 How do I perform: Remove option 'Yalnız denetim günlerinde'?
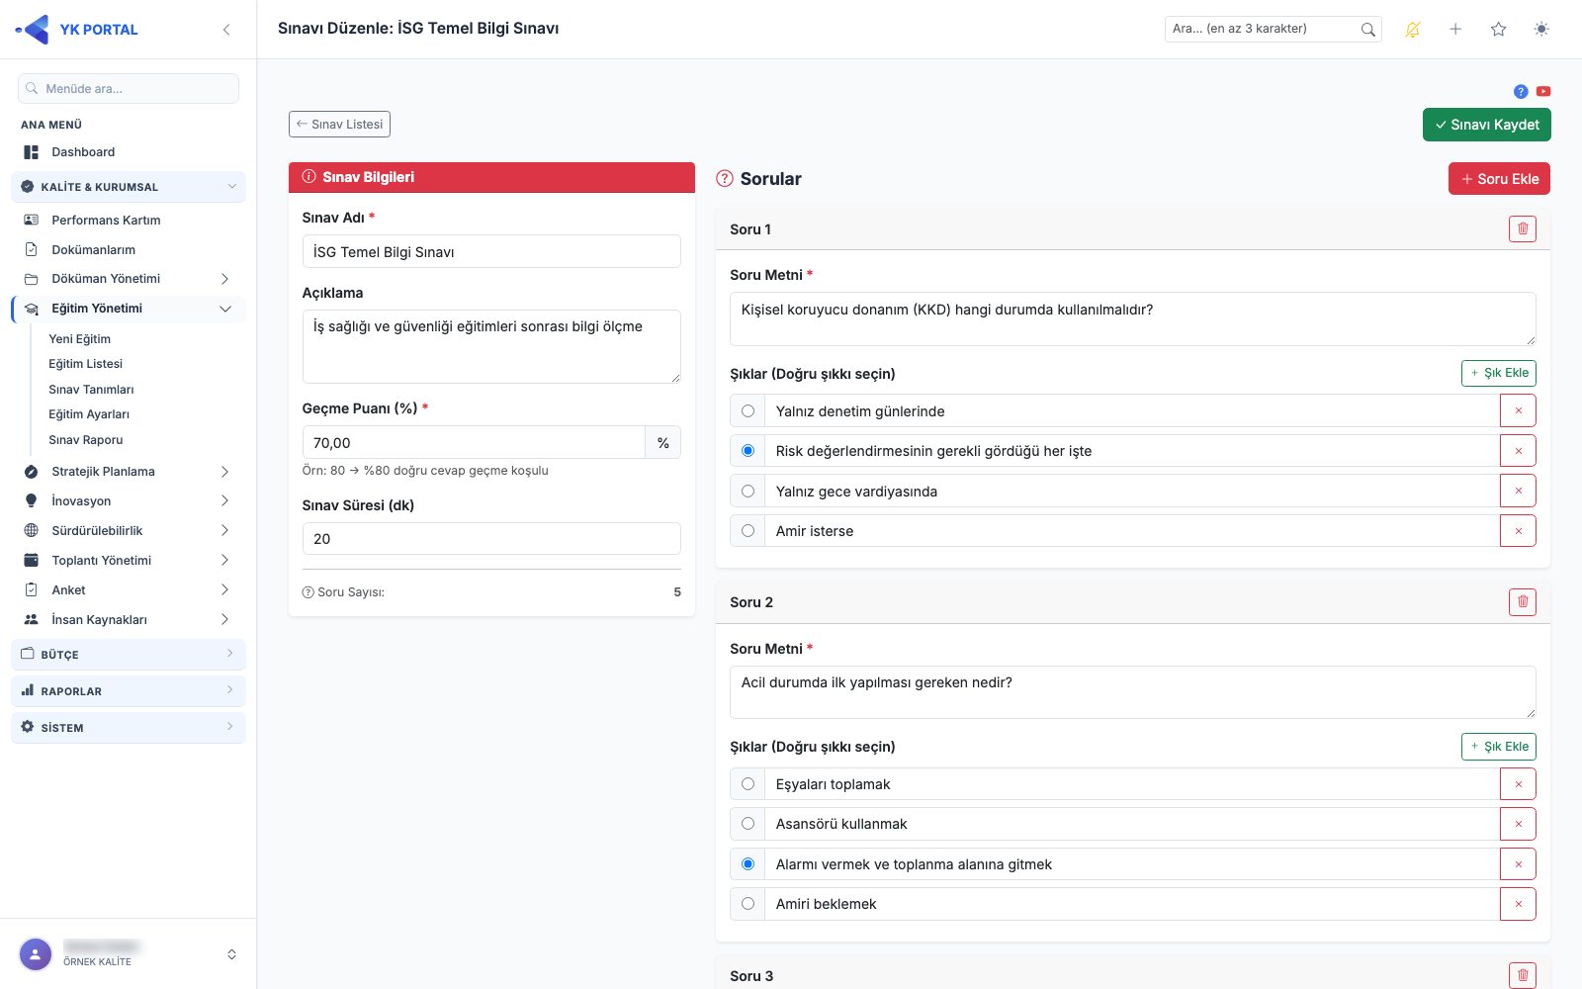coord(1518,410)
